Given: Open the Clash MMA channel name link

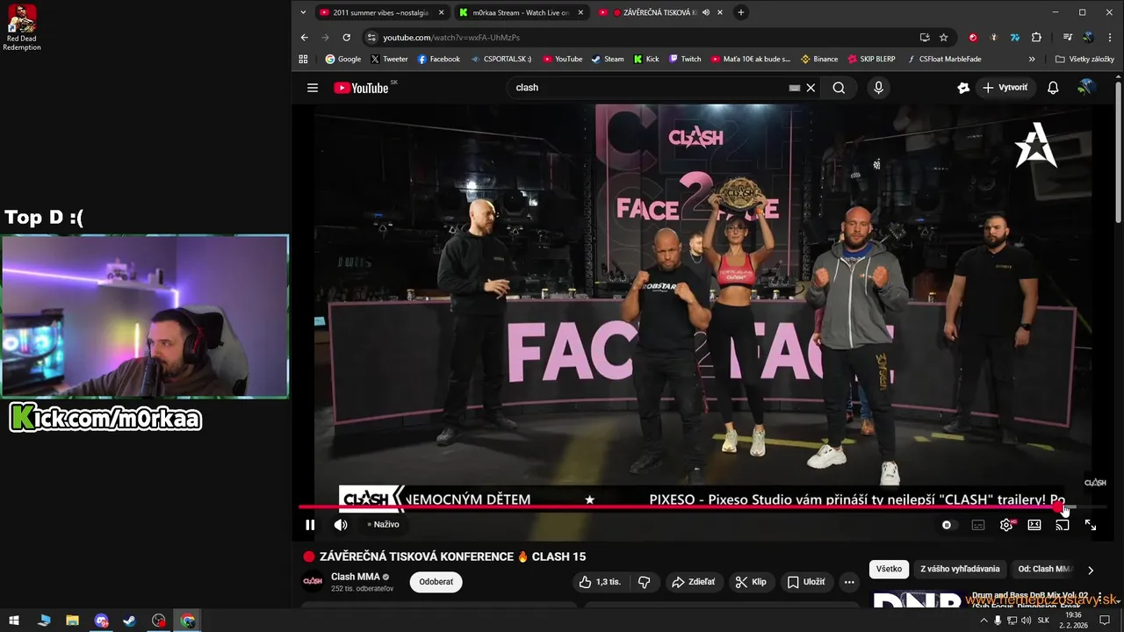Looking at the screenshot, I should (x=356, y=577).
